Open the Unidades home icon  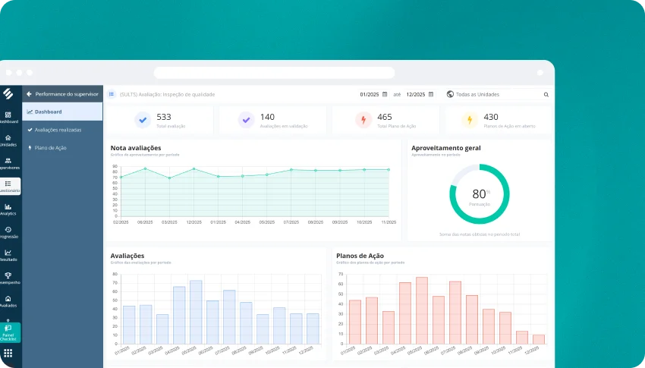(x=8, y=140)
